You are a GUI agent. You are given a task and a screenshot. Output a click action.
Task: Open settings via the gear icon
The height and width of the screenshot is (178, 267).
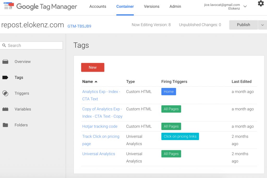pyautogui.click(x=261, y=3)
